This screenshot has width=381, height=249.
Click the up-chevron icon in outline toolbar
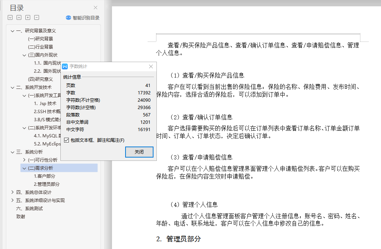(x=19, y=18)
